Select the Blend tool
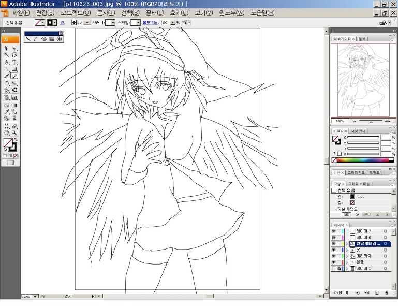 (14, 112)
